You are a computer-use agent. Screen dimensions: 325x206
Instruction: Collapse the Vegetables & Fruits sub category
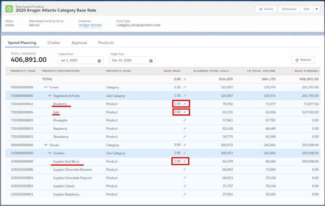pyautogui.click(x=50, y=95)
